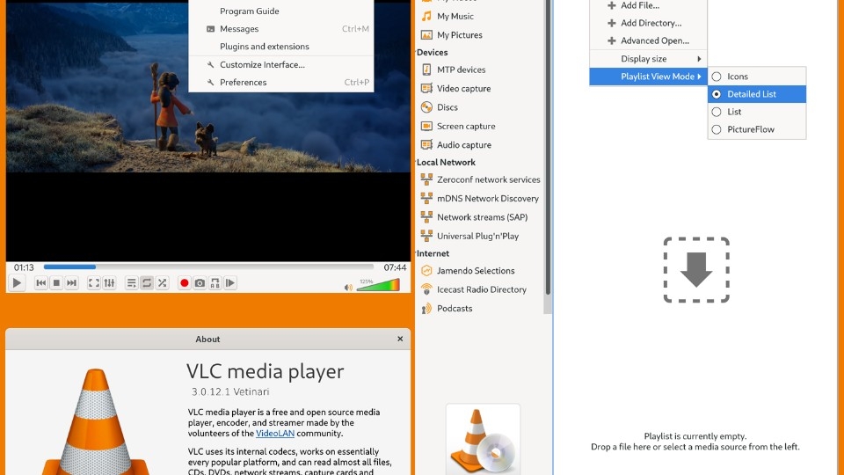Collapse the Devices section header
The width and height of the screenshot is (844, 475).
coord(432,52)
